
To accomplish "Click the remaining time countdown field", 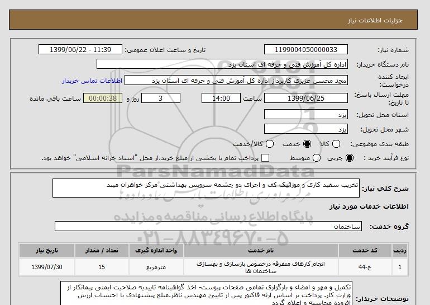I will [x=103, y=98].
